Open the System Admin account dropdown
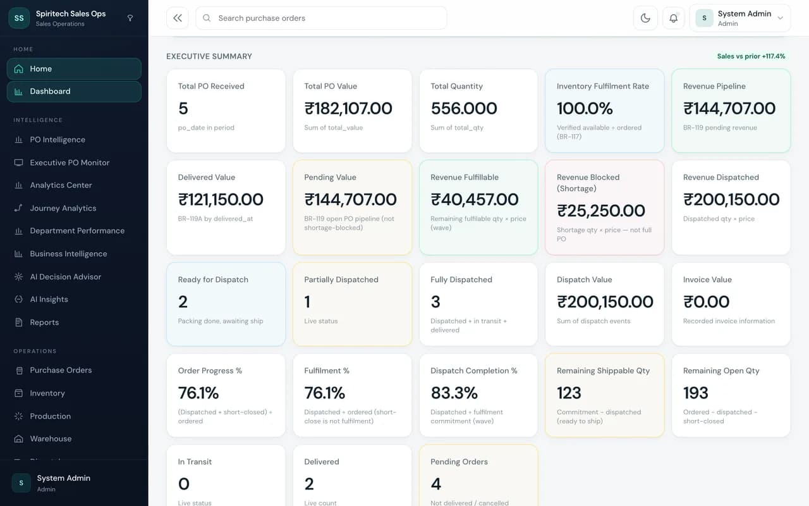The height and width of the screenshot is (506, 809). point(740,18)
